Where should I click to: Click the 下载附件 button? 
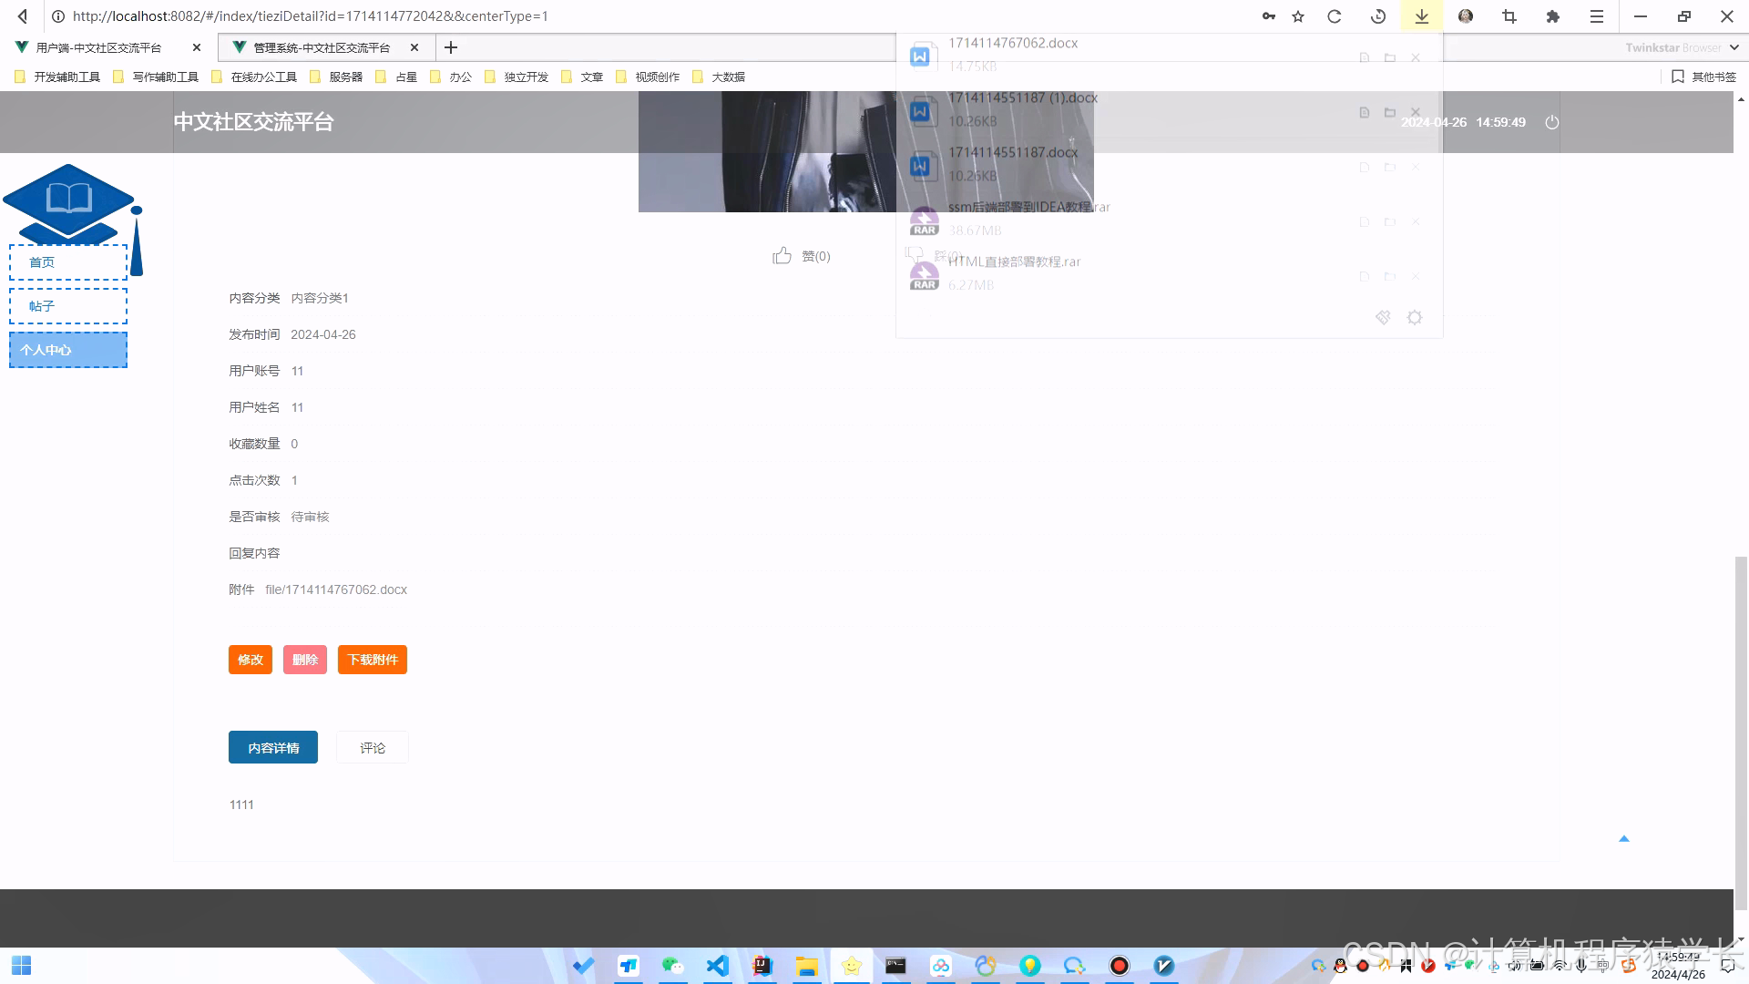point(372,660)
